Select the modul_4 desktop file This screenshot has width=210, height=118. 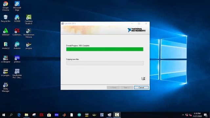point(6,46)
